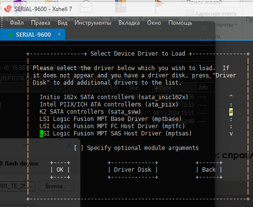Open the Инструменты menu

(93, 23)
